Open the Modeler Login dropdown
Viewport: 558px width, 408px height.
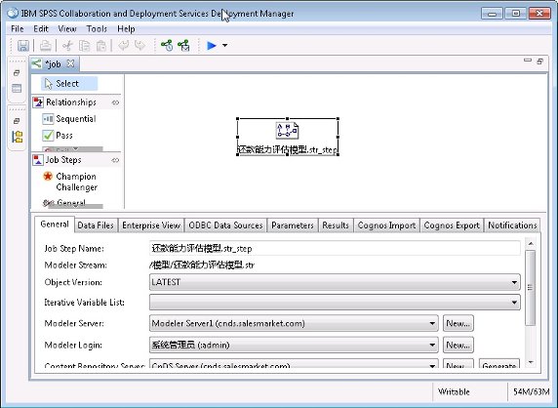click(294, 345)
